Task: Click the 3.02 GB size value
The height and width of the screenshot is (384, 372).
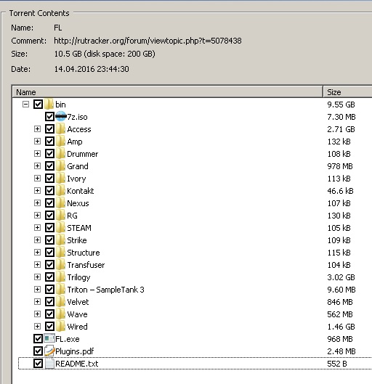Action: (x=341, y=277)
